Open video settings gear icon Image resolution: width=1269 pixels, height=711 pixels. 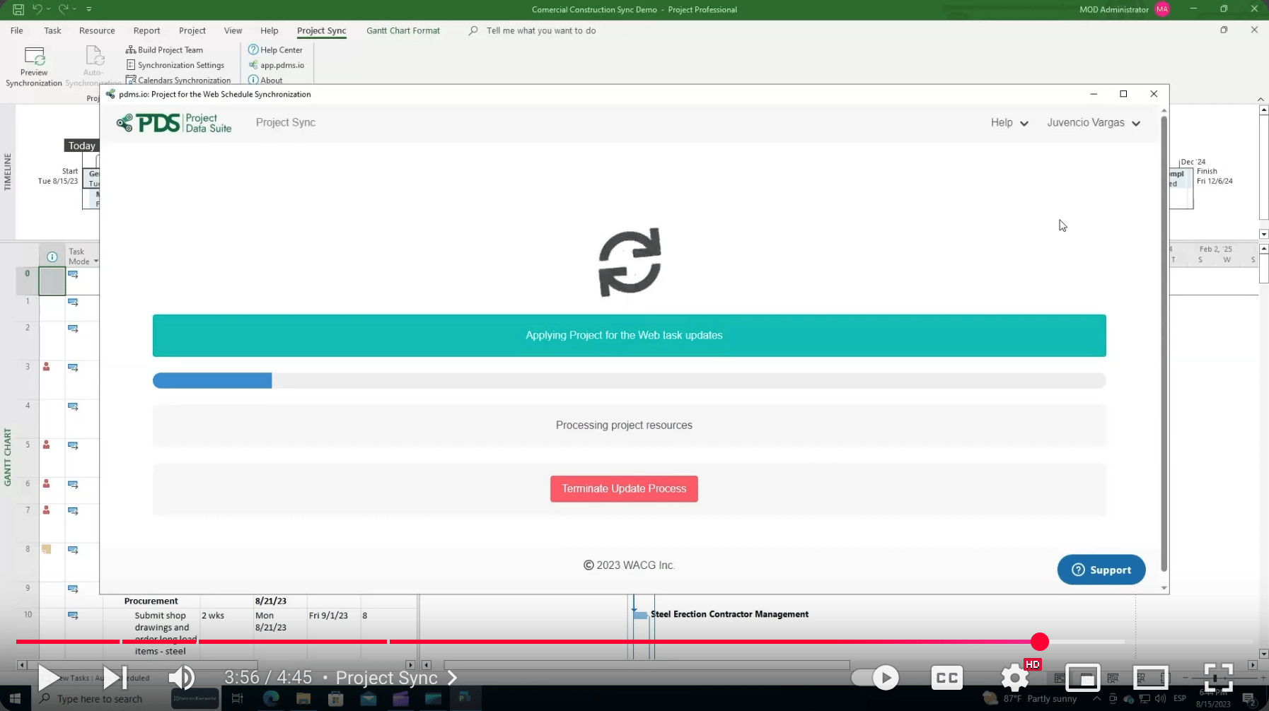[x=1015, y=678]
